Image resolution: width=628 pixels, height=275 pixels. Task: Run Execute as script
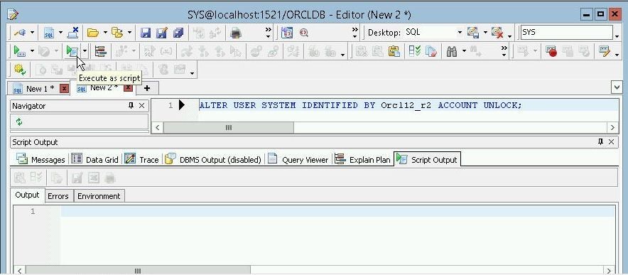tap(72, 51)
